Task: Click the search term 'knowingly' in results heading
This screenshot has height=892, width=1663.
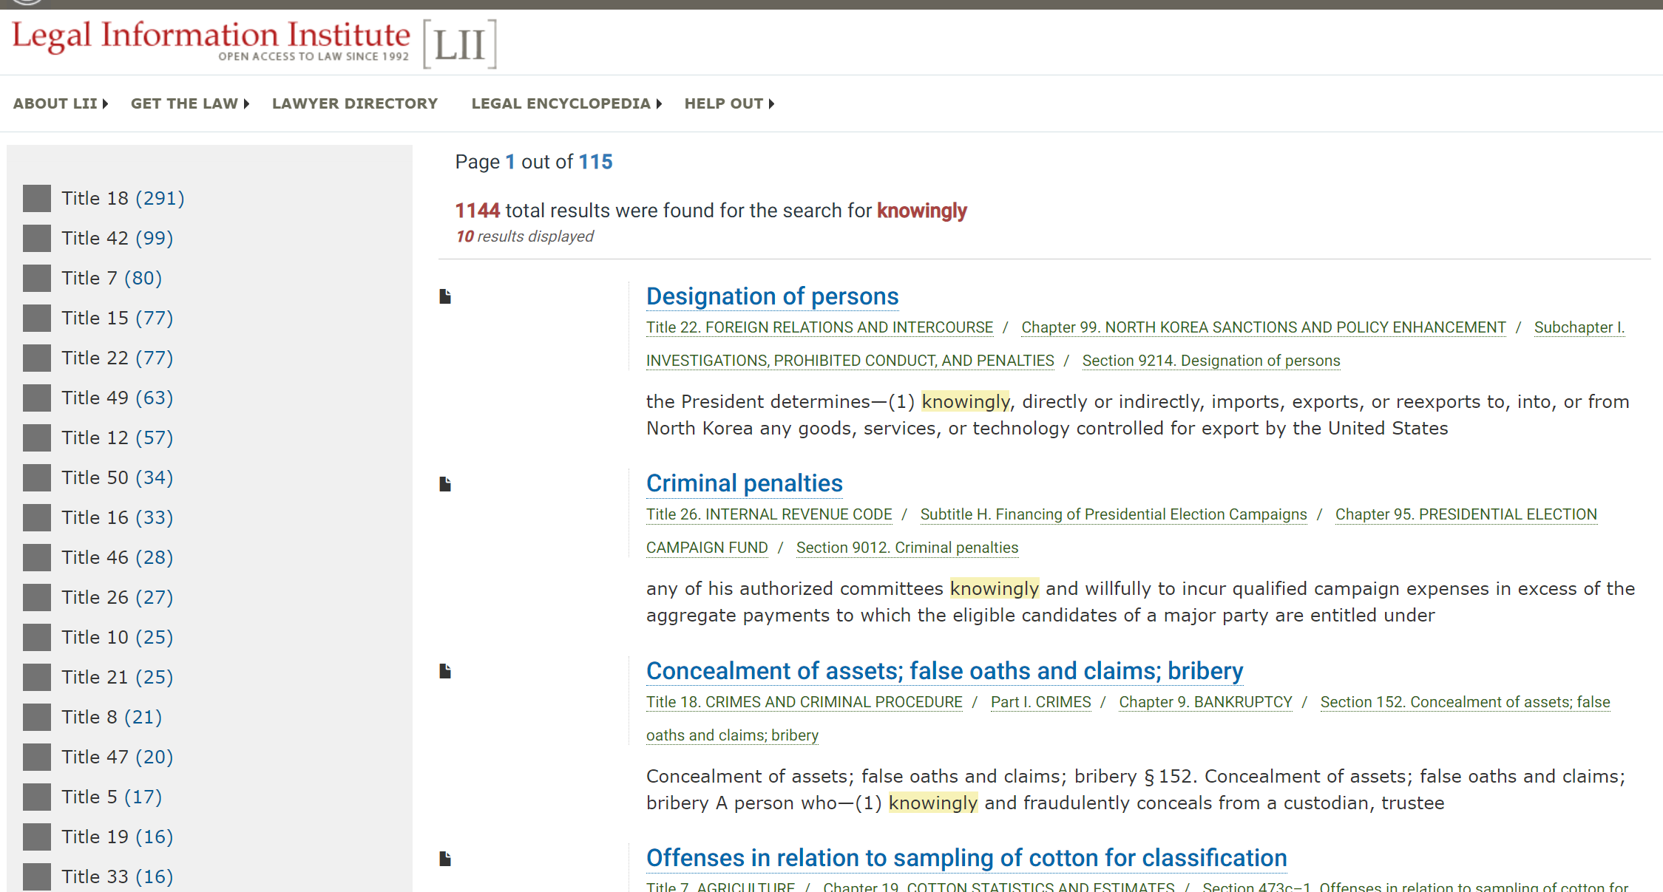Action: [922, 211]
